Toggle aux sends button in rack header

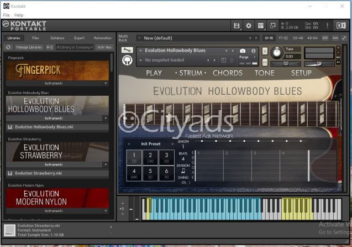[335, 38]
